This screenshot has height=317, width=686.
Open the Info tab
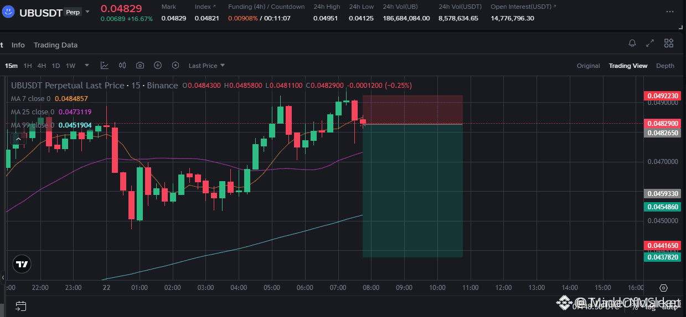[18, 45]
